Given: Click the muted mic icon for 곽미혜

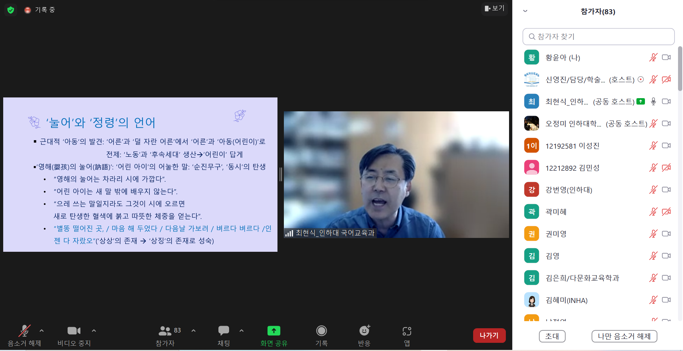Looking at the screenshot, I should [x=653, y=212].
